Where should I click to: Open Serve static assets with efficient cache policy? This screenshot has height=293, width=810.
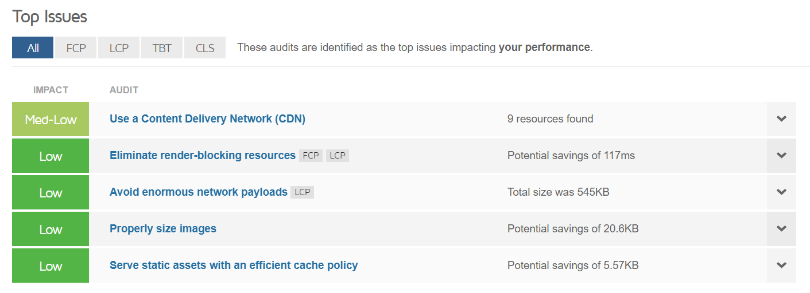tap(234, 266)
